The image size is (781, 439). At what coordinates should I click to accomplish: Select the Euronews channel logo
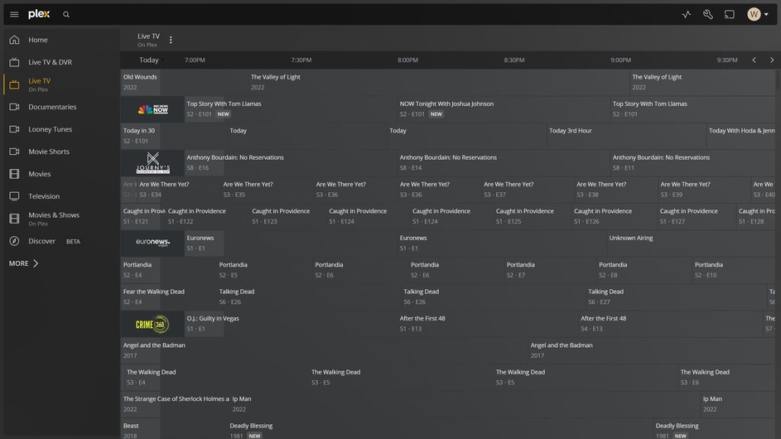click(x=152, y=244)
